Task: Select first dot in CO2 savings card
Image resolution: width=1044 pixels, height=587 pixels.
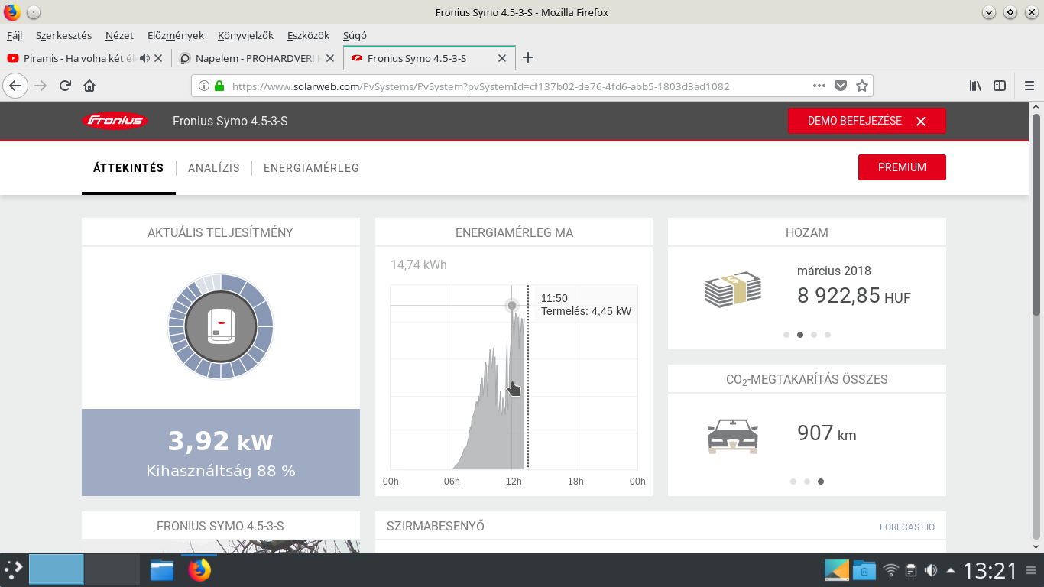Action: point(793,482)
